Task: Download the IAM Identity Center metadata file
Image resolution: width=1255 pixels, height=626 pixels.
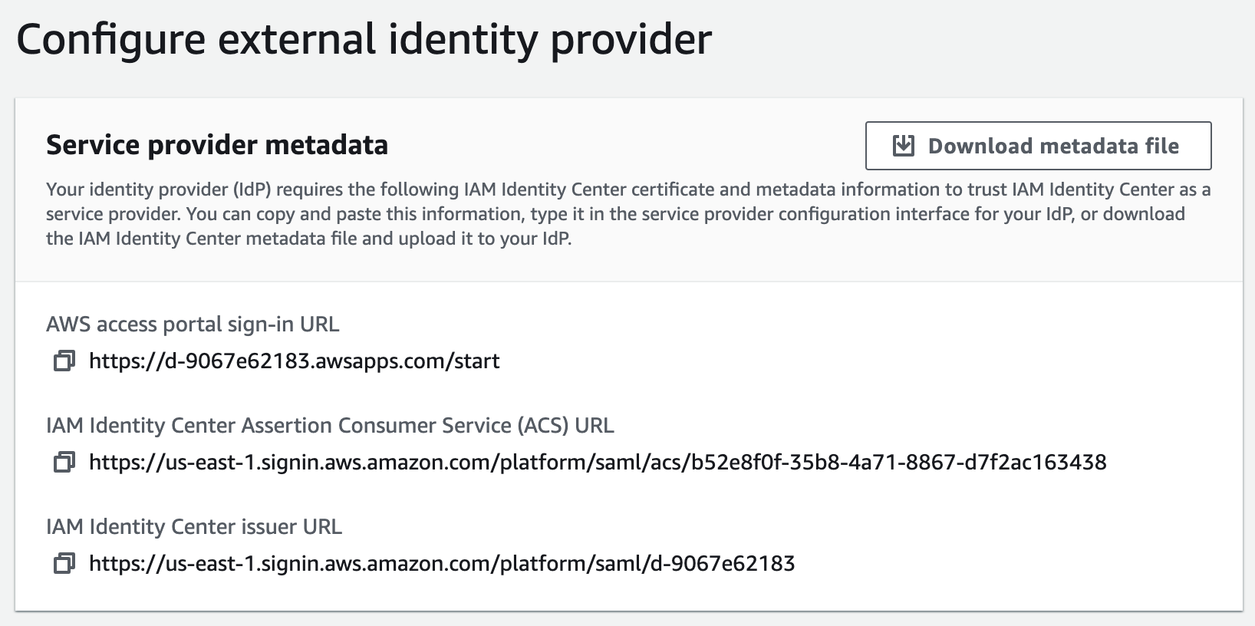Action: [1037, 145]
